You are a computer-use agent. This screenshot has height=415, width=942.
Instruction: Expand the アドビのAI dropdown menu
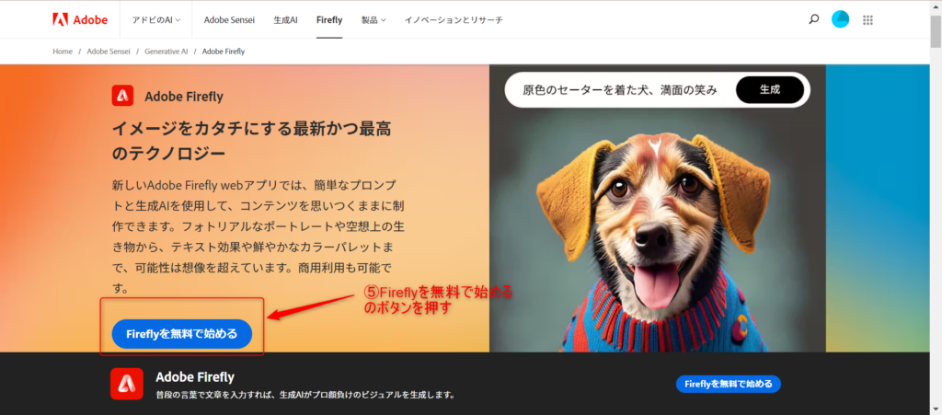[156, 20]
